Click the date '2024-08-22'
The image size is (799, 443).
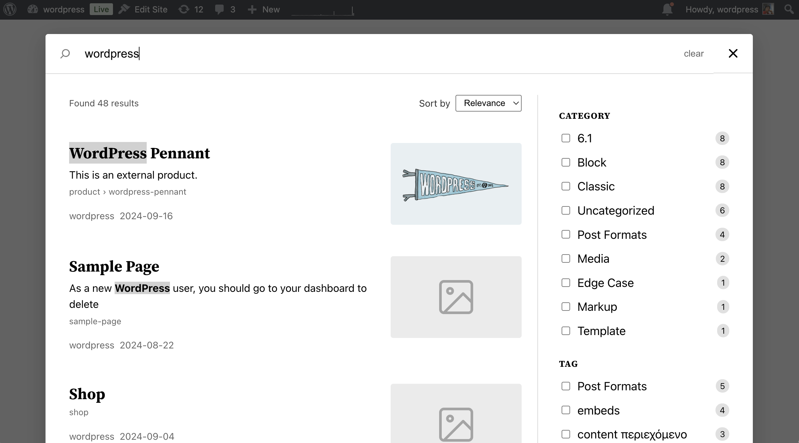click(147, 345)
